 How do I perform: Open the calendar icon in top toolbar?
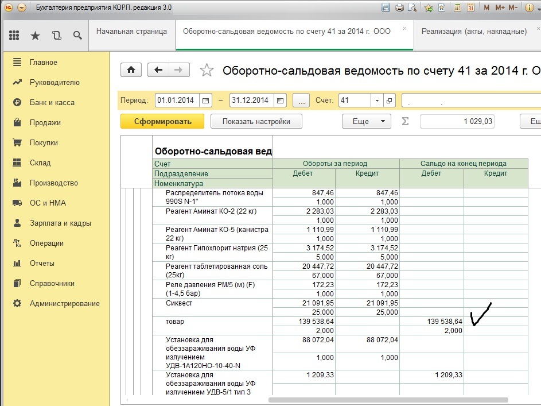(x=470, y=8)
